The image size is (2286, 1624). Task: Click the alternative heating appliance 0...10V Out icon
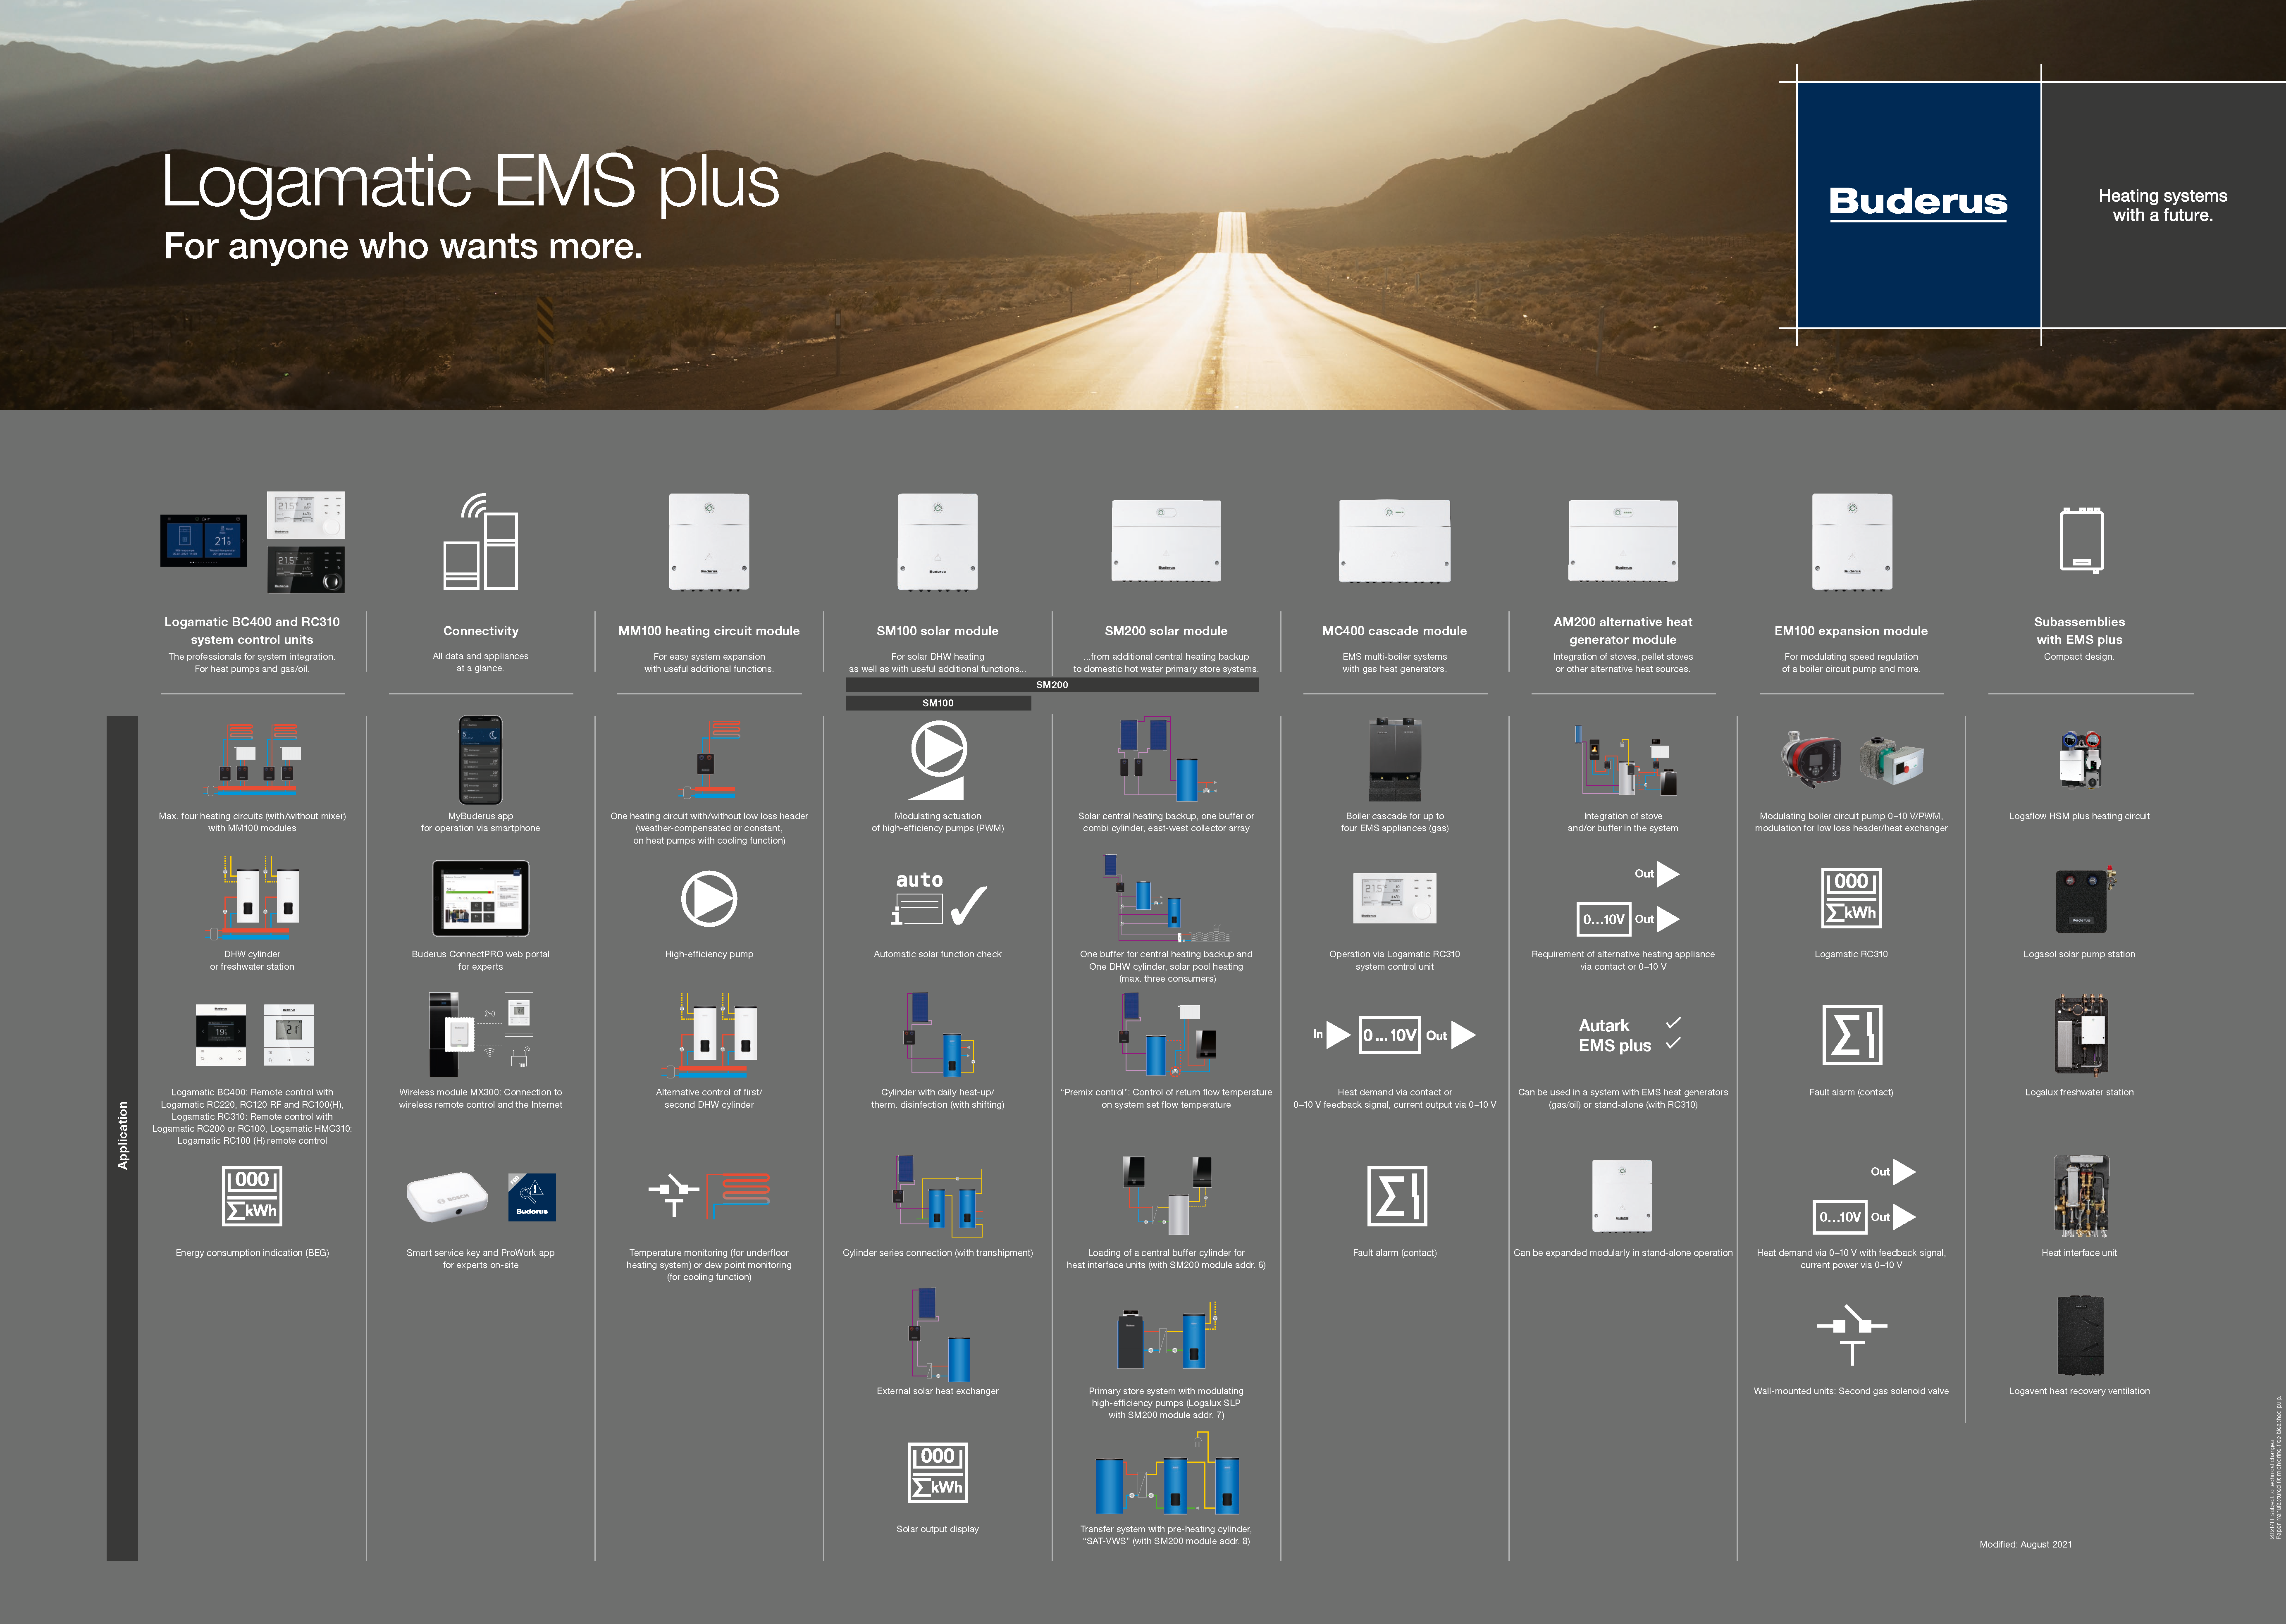(x=1628, y=898)
